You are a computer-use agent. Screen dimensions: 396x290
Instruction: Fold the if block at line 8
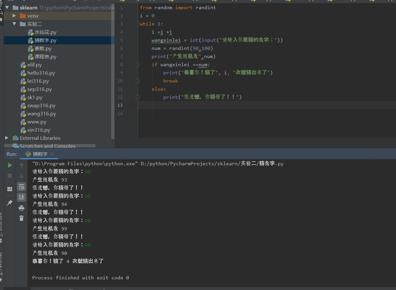tap(137, 65)
